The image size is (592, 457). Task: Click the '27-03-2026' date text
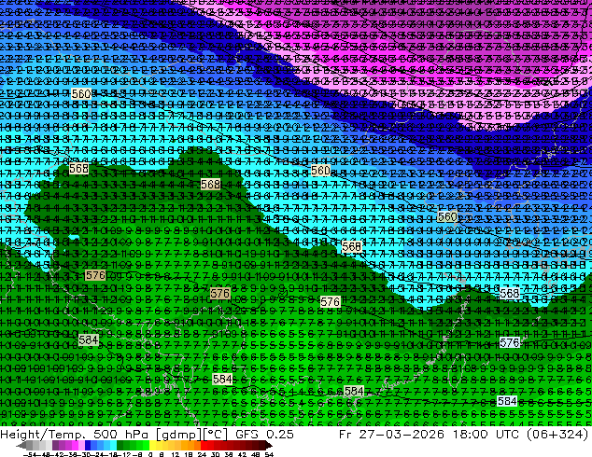coord(402,435)
